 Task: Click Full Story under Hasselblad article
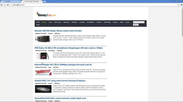(57, 101)
